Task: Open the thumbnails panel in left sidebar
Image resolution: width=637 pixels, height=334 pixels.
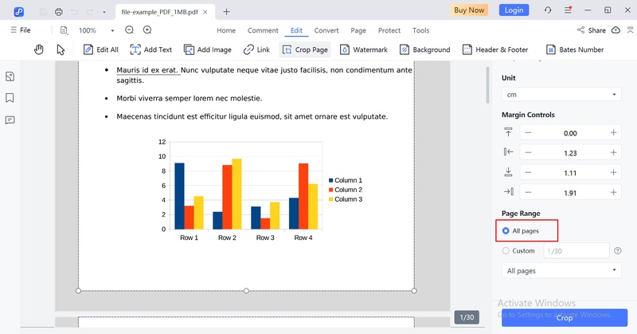Action: coord(10,77)
